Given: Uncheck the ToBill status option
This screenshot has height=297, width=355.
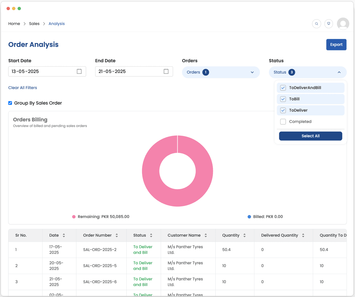Looking at the screenshot, I should click(283, 99).
